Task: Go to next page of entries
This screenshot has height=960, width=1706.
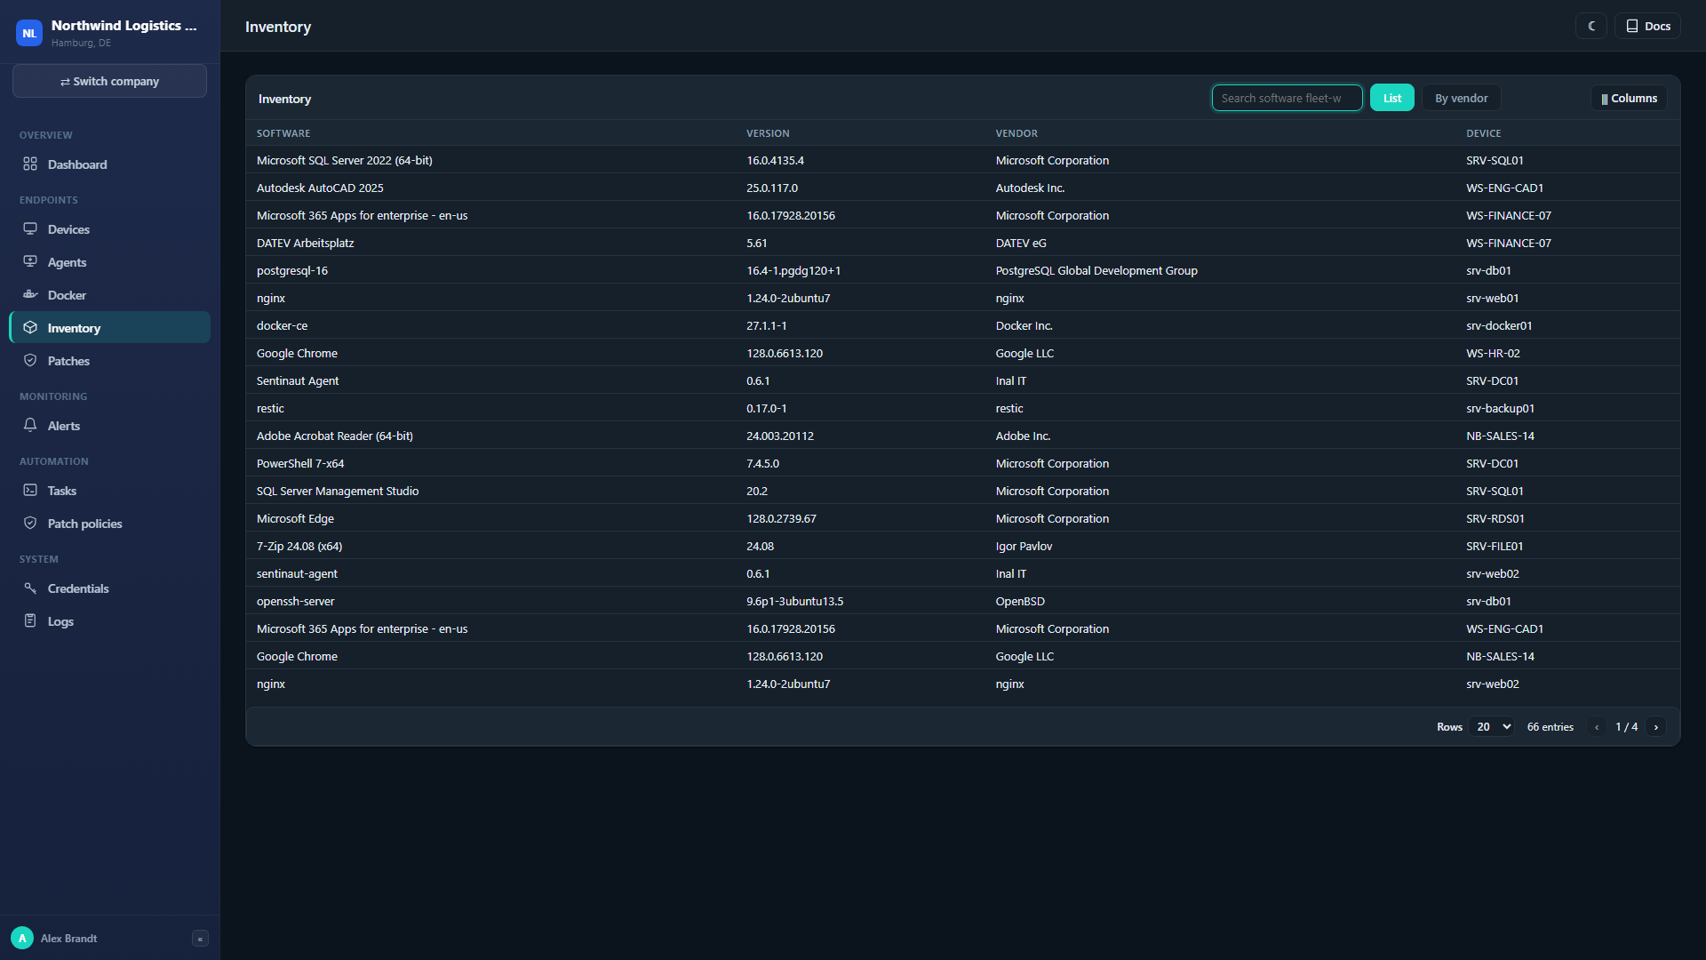Action: tap(1656, 727)
